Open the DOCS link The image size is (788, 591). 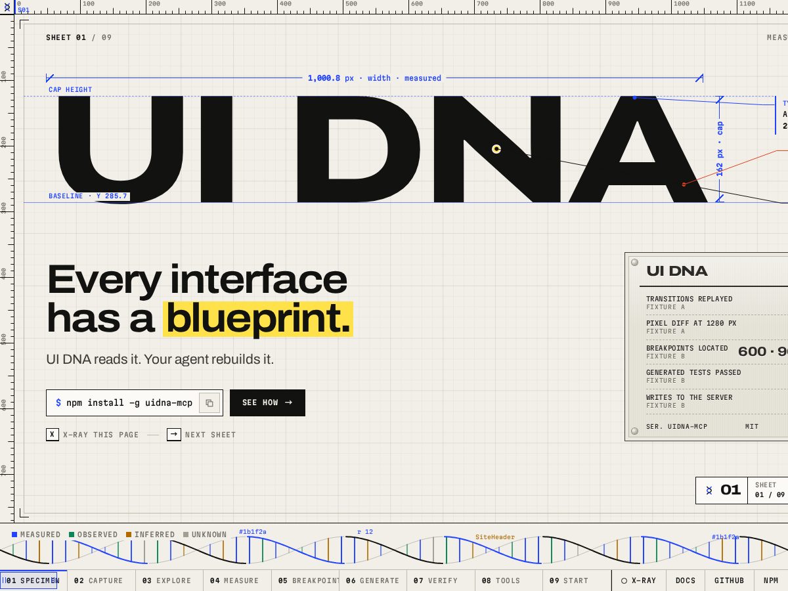686,580
